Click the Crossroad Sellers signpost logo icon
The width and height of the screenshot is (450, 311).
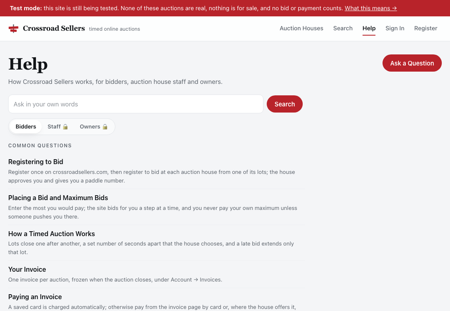tap(13, 28)
